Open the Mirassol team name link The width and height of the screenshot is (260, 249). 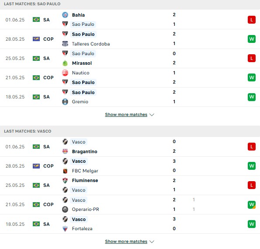click(x=82, y=63)
